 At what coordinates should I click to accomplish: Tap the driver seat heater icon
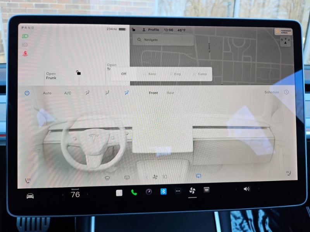pyautogui.click(x=28, y=180)
